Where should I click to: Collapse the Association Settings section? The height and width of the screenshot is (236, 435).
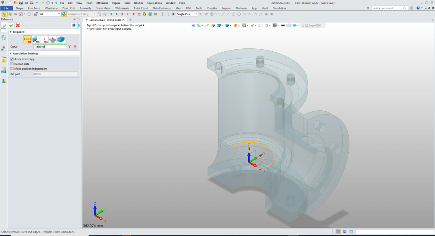click(x=11, y=53)
